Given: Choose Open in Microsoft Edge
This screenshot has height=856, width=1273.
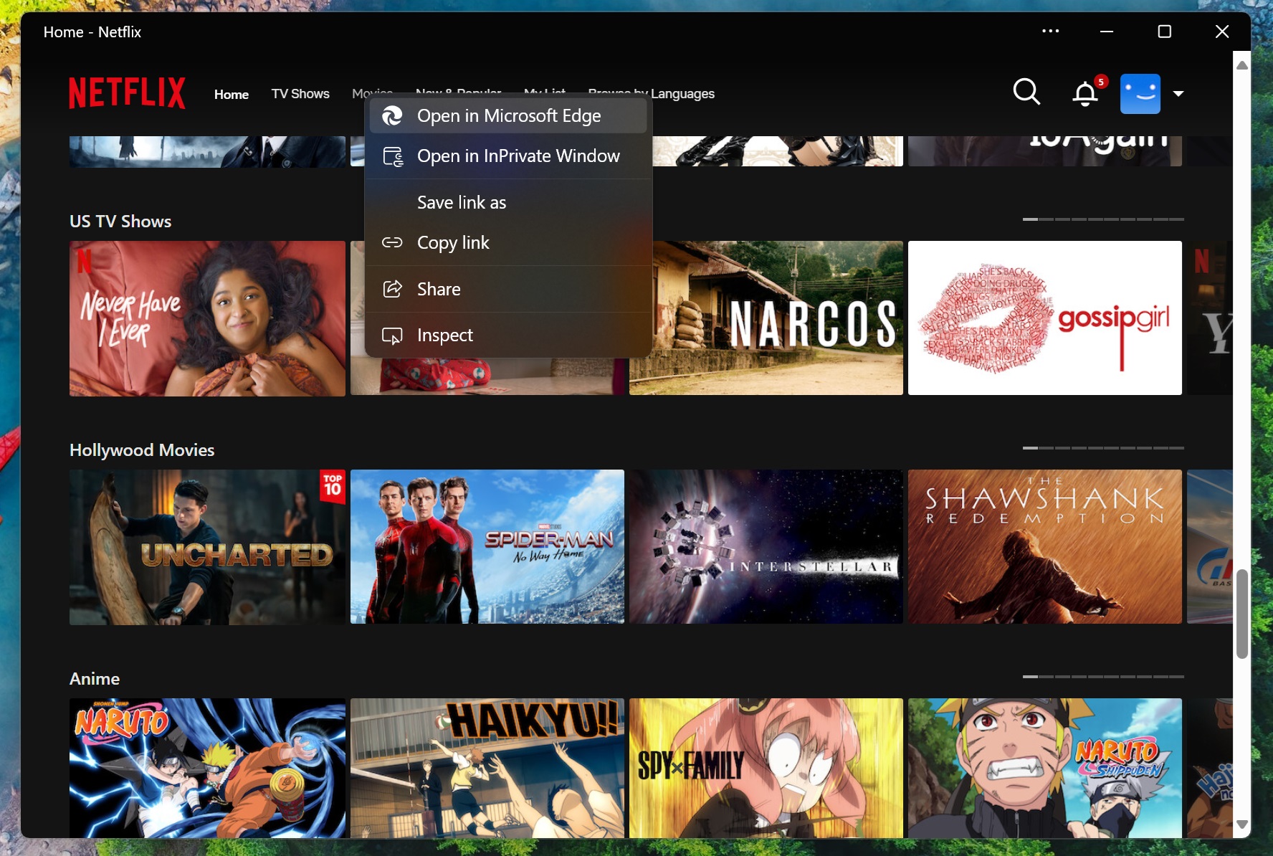Looking at the screenshot, I should (x=510, y=115).
